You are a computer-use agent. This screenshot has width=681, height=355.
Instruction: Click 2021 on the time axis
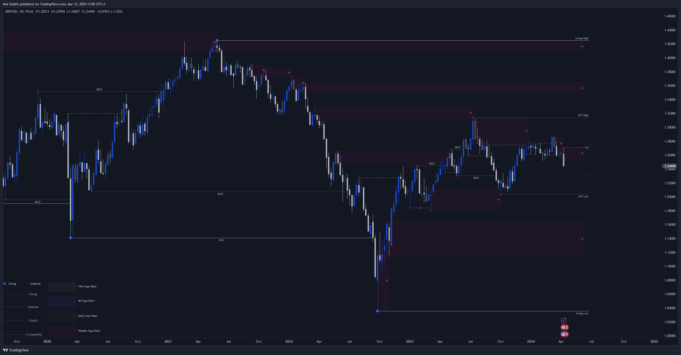[168, 342]
